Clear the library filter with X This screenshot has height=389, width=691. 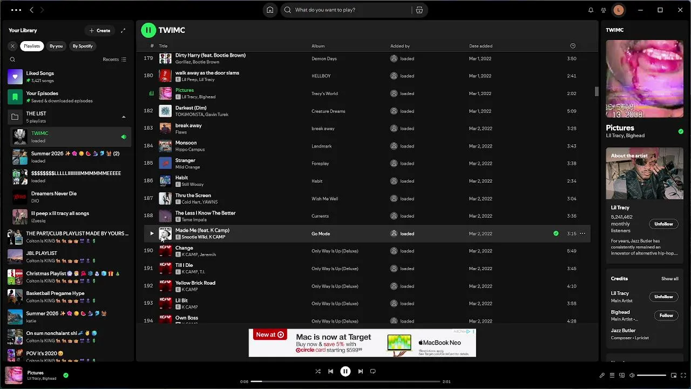pos(12,46)
